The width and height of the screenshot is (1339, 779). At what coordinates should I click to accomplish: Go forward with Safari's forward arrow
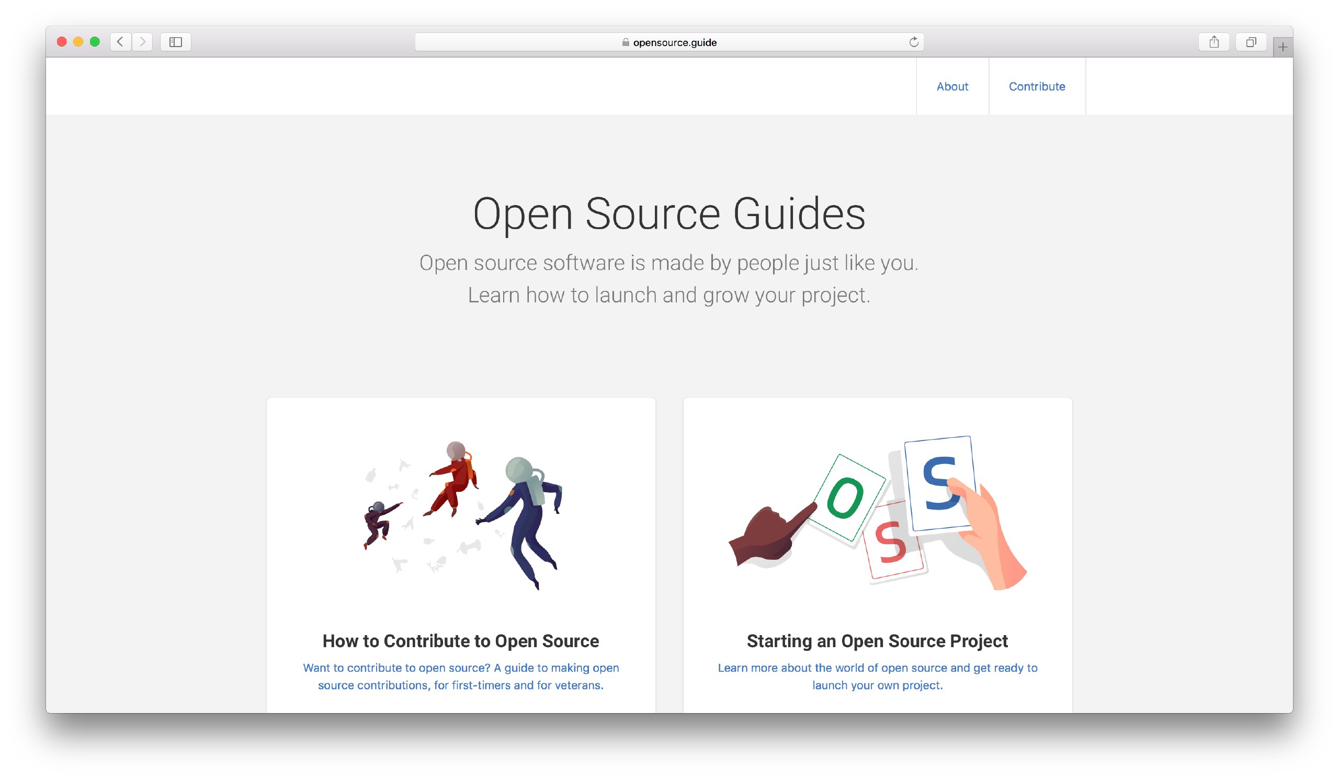[x=142, y=42]
